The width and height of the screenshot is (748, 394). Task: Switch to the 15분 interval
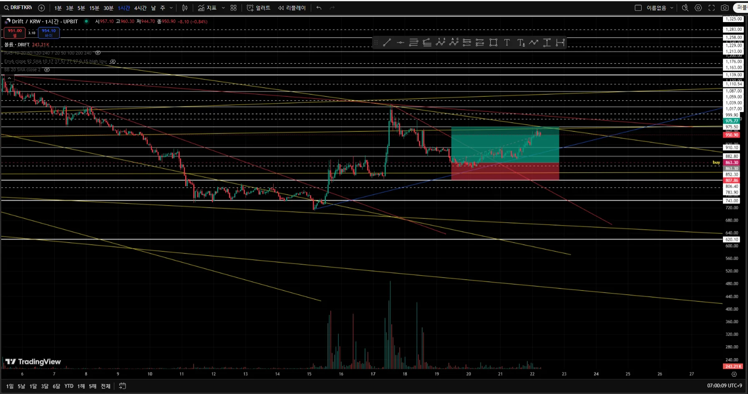tap(94, 8)
